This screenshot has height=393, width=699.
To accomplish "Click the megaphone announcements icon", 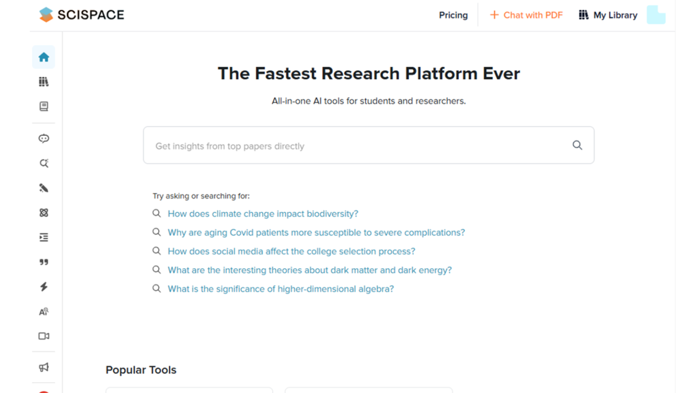I will pos(44,368).
